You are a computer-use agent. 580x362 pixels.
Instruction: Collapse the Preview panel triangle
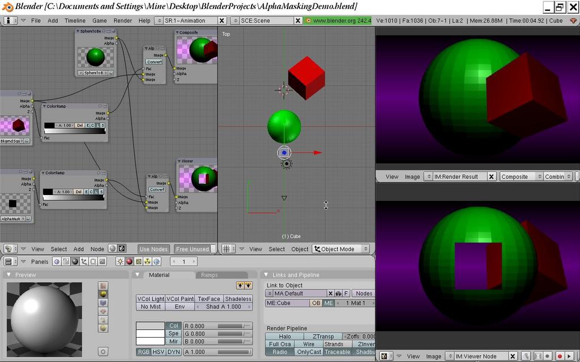[9, 275]
